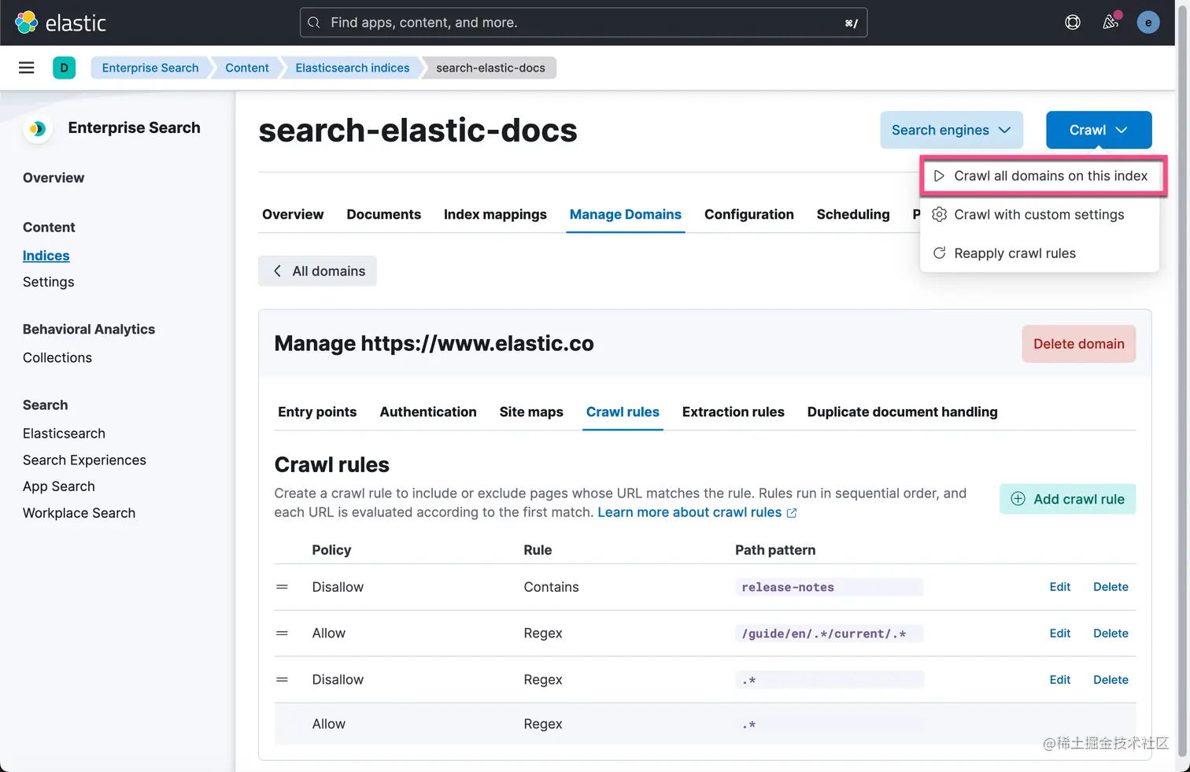Open Elasticsearch in the sidebar
This screenshot has height=772, width=1190.
click(x=64, y=434)
